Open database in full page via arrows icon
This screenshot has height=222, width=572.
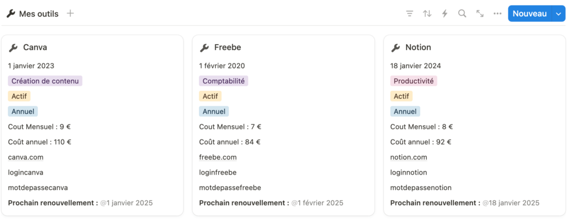(480, 14)
